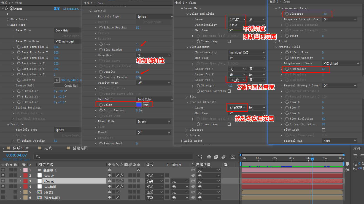The height and width of the screenshot is (204, 364).
Task: Open Set Color Solid Color dropdown
Action: (155, 99)
